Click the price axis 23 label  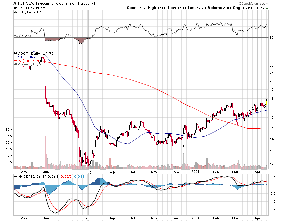[x=271, y=59]
